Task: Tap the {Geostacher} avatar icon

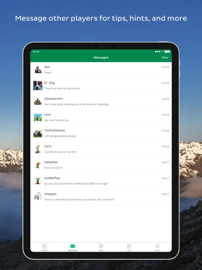Action: point(38,101)
